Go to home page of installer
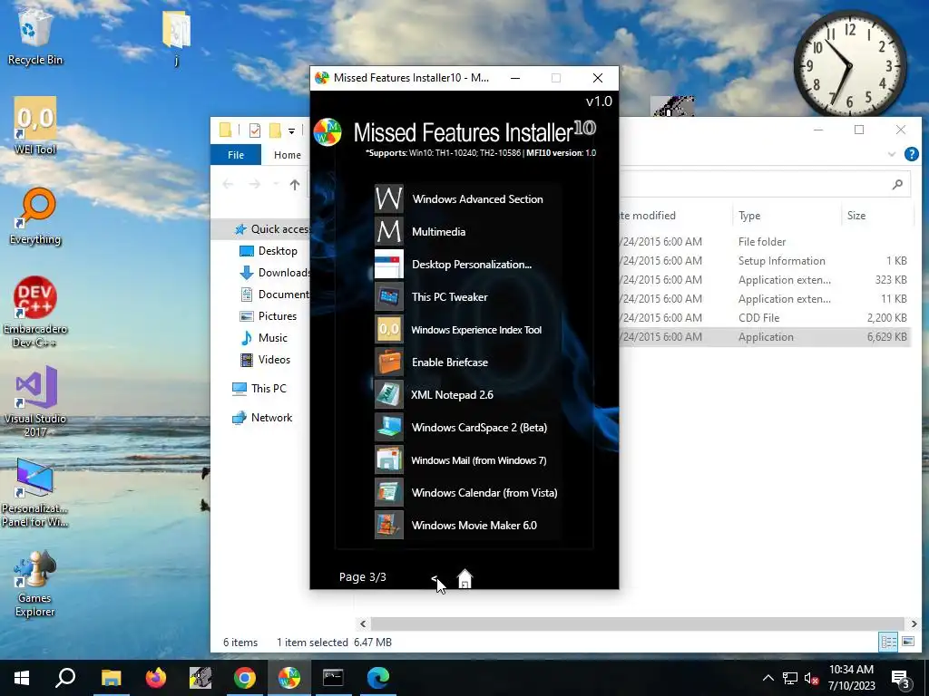Viewport: 929px width, 696px height. [x=465, y=578]
